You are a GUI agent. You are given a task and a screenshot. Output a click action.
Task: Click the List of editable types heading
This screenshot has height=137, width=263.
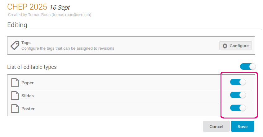(x=32, y=67)
